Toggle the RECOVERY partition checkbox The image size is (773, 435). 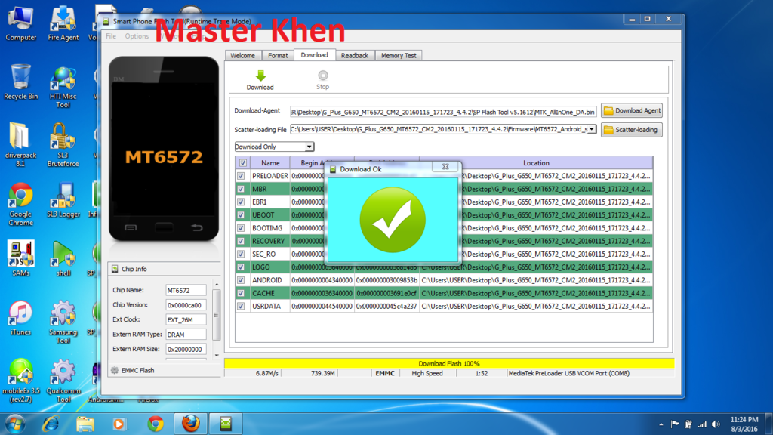(242, 241)
